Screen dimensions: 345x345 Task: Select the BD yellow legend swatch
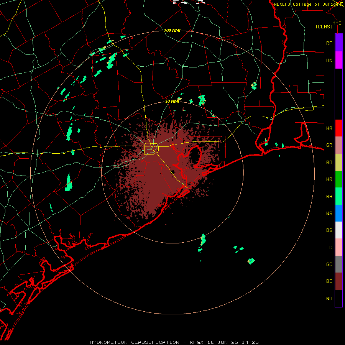point(338,162)
